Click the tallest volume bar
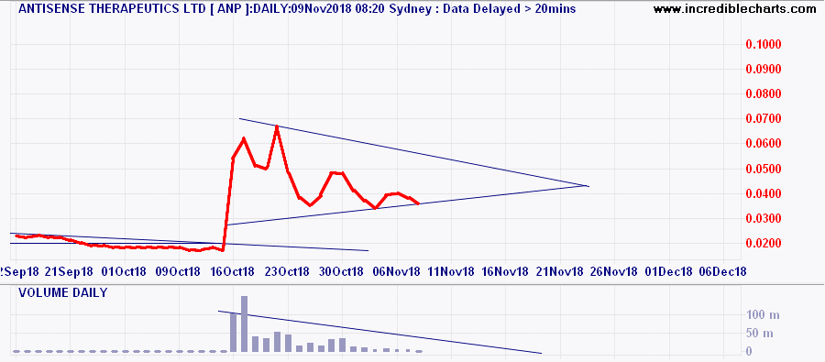 (244, 324)
